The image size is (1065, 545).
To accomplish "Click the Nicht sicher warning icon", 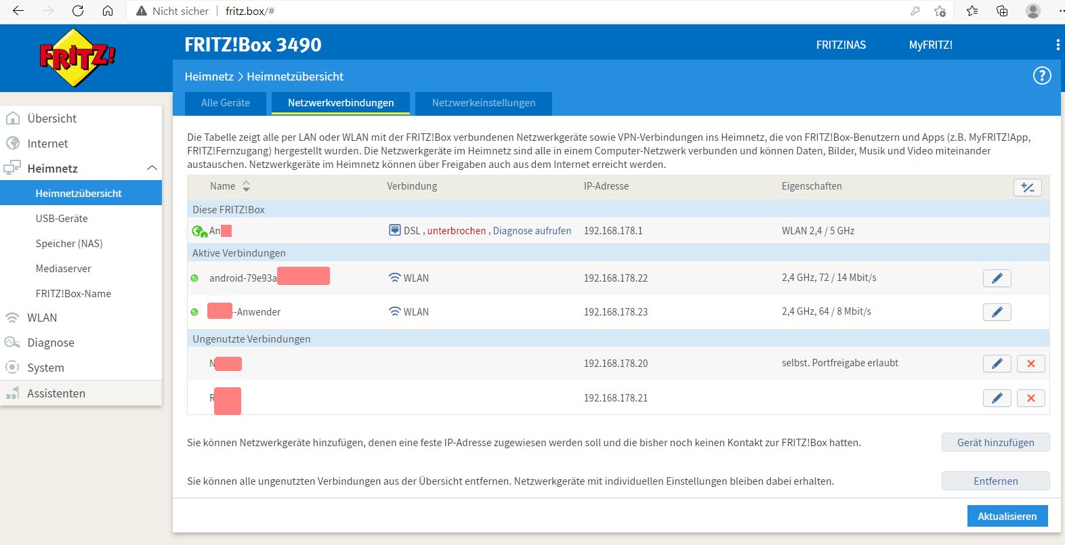I will pos(141,11).
